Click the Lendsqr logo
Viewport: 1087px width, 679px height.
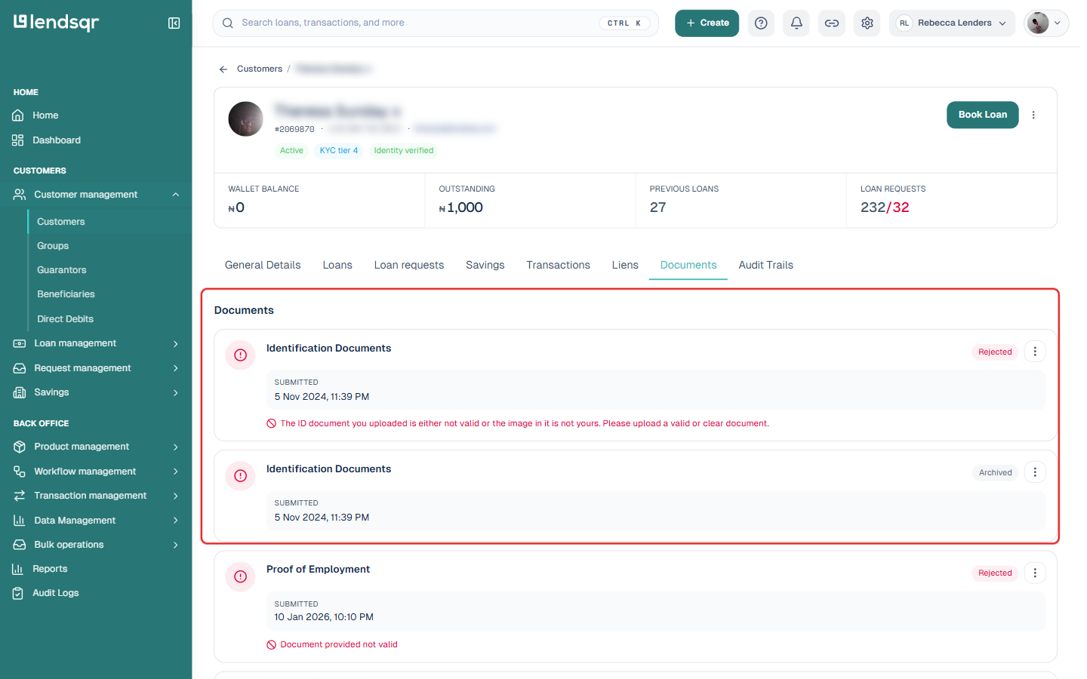pyautogui.click(x=56, y=23)
